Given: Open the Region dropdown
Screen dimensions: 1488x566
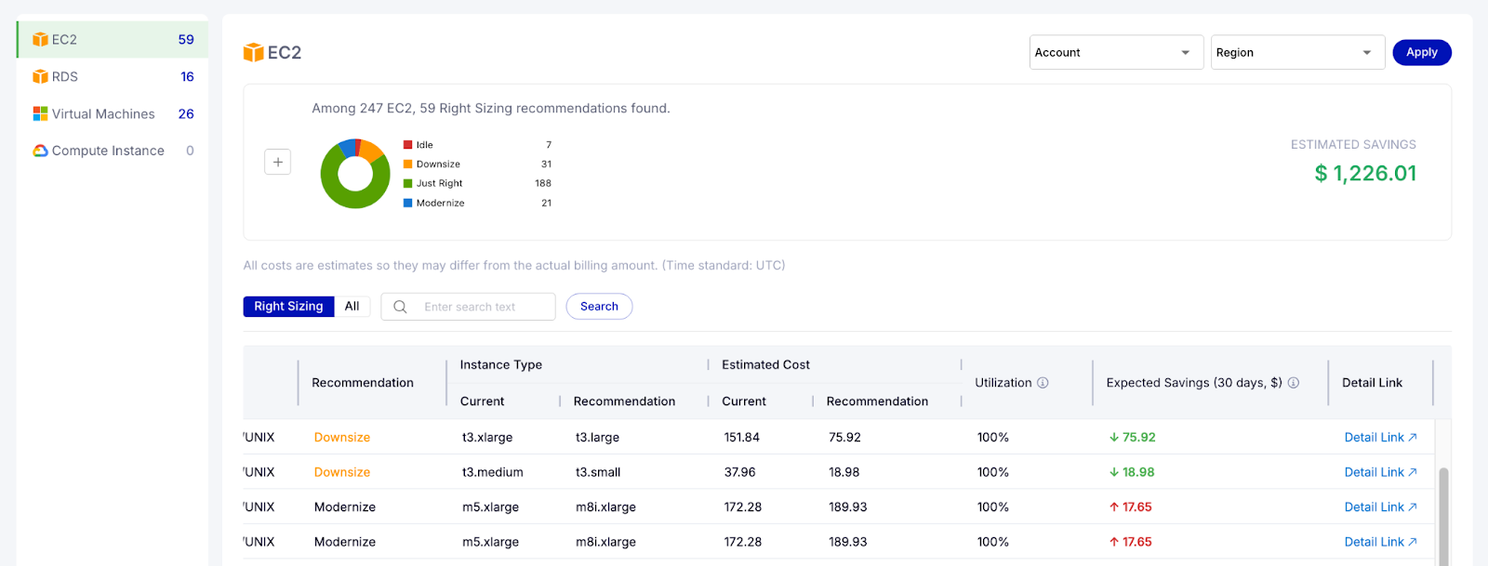Looking at the screenshot, I should (1297, 53).
